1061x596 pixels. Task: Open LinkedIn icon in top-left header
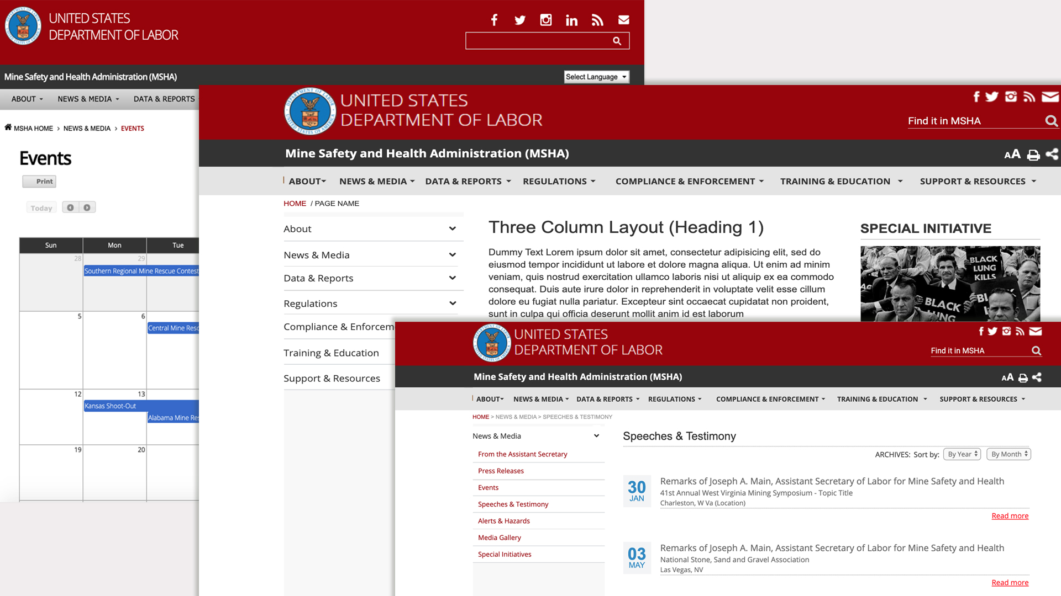[571, 20]
